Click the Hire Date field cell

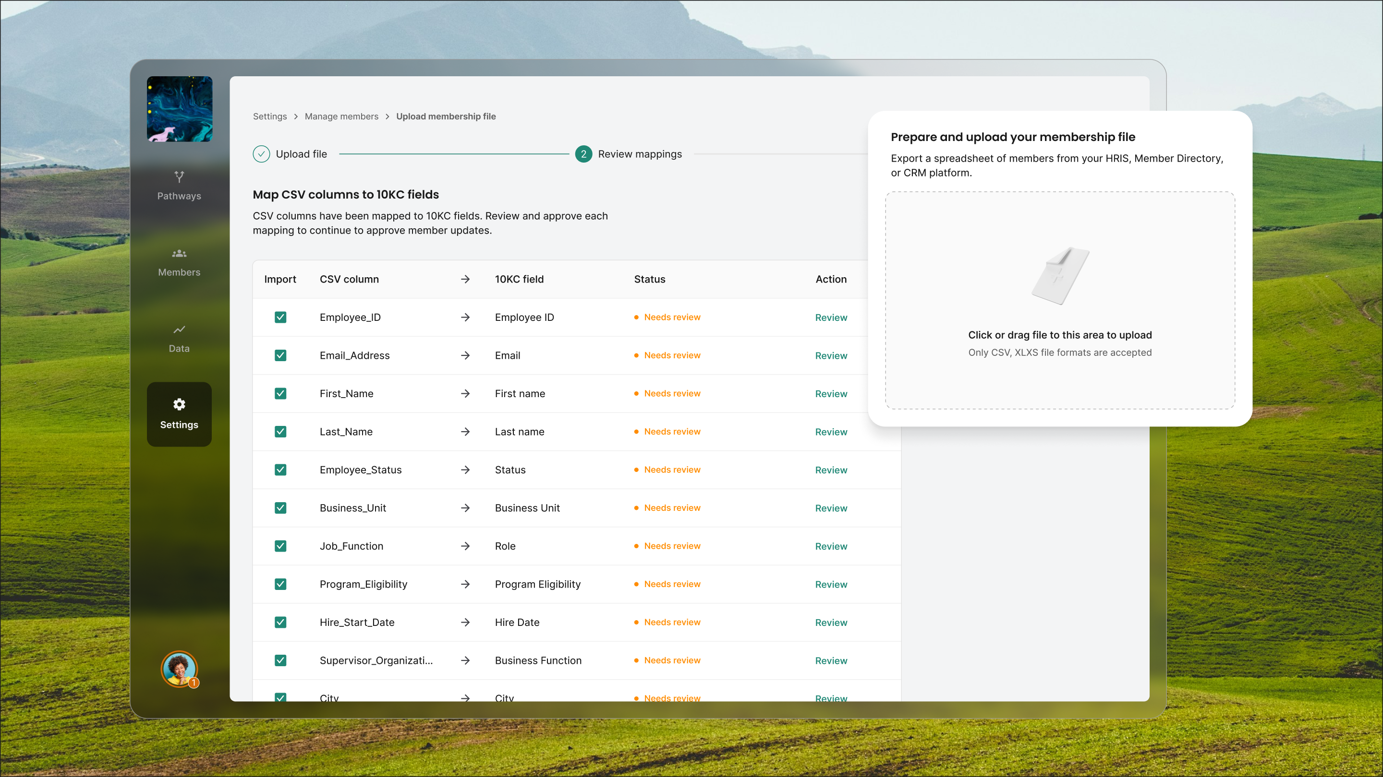(517, 622)
